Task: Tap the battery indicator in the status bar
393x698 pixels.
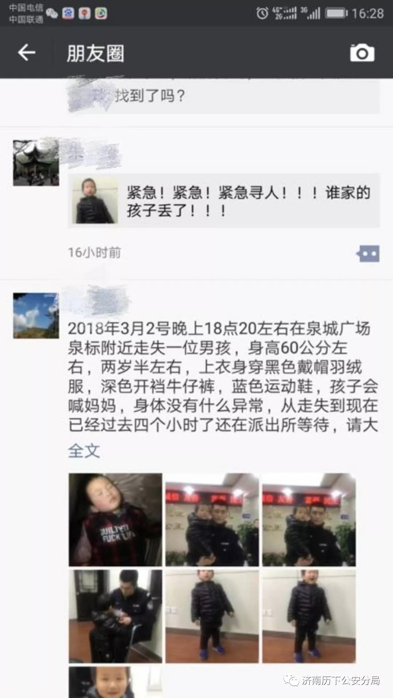Action: 336,13
